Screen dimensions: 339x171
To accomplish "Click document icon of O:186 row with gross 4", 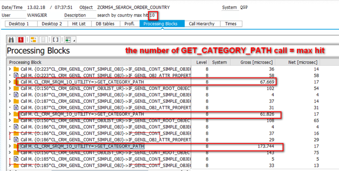I will coord(16,127).
